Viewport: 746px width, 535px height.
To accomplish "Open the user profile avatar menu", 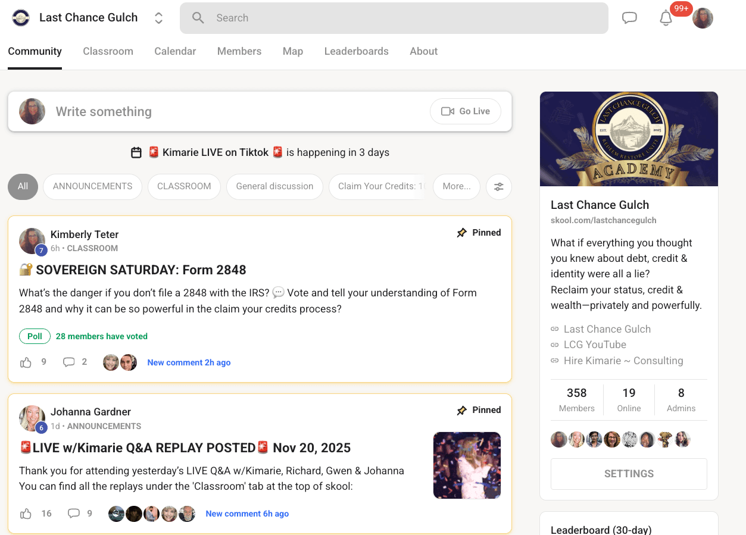I will 703,18.
